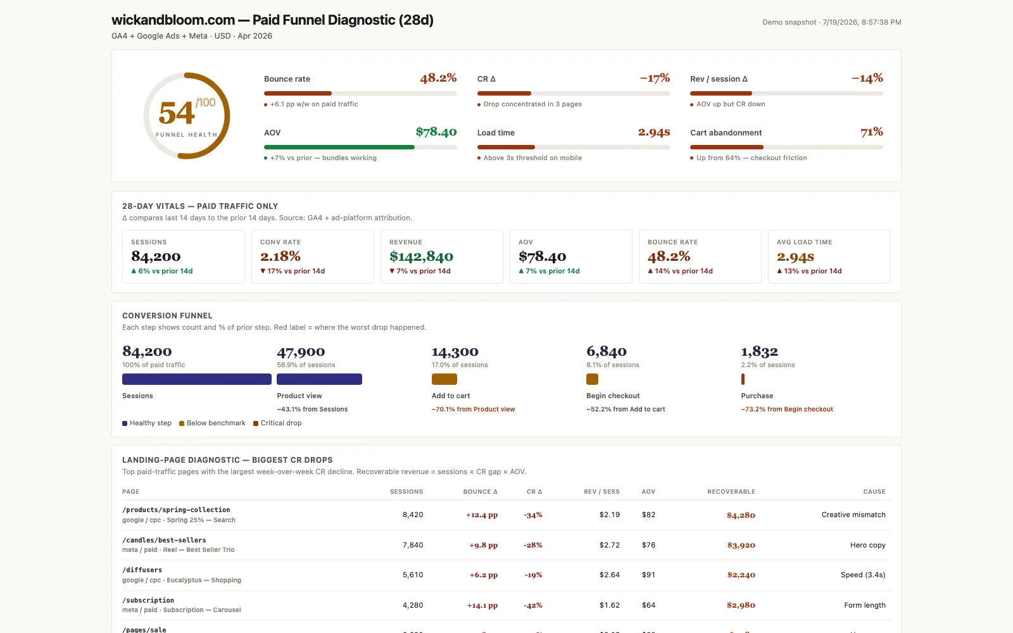Click the $2.64 rev per session cell

point(610,575)
